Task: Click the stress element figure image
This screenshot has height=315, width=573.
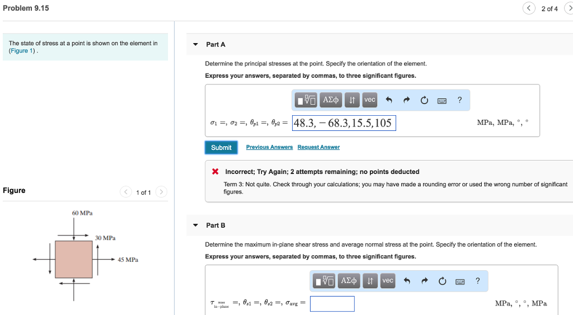Action: [x=74, y=259]
